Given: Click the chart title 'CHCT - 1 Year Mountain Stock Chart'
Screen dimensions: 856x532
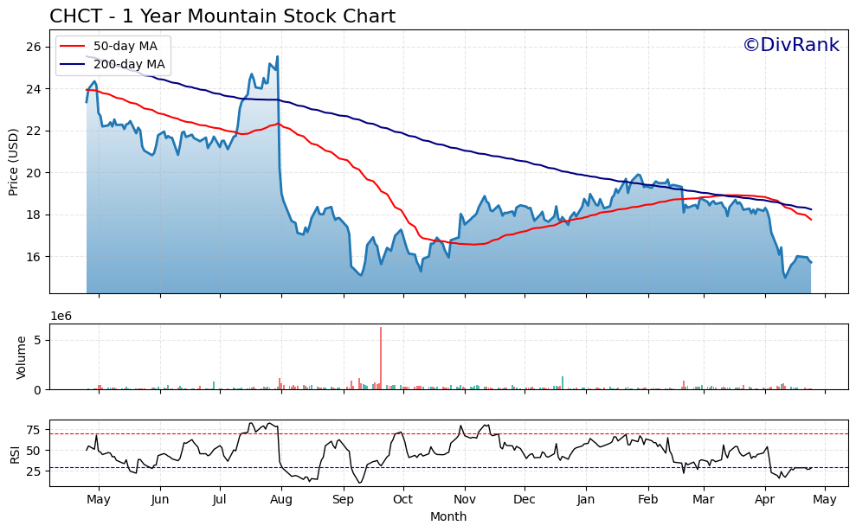Looking at the screenshot, I should point(222,16).
